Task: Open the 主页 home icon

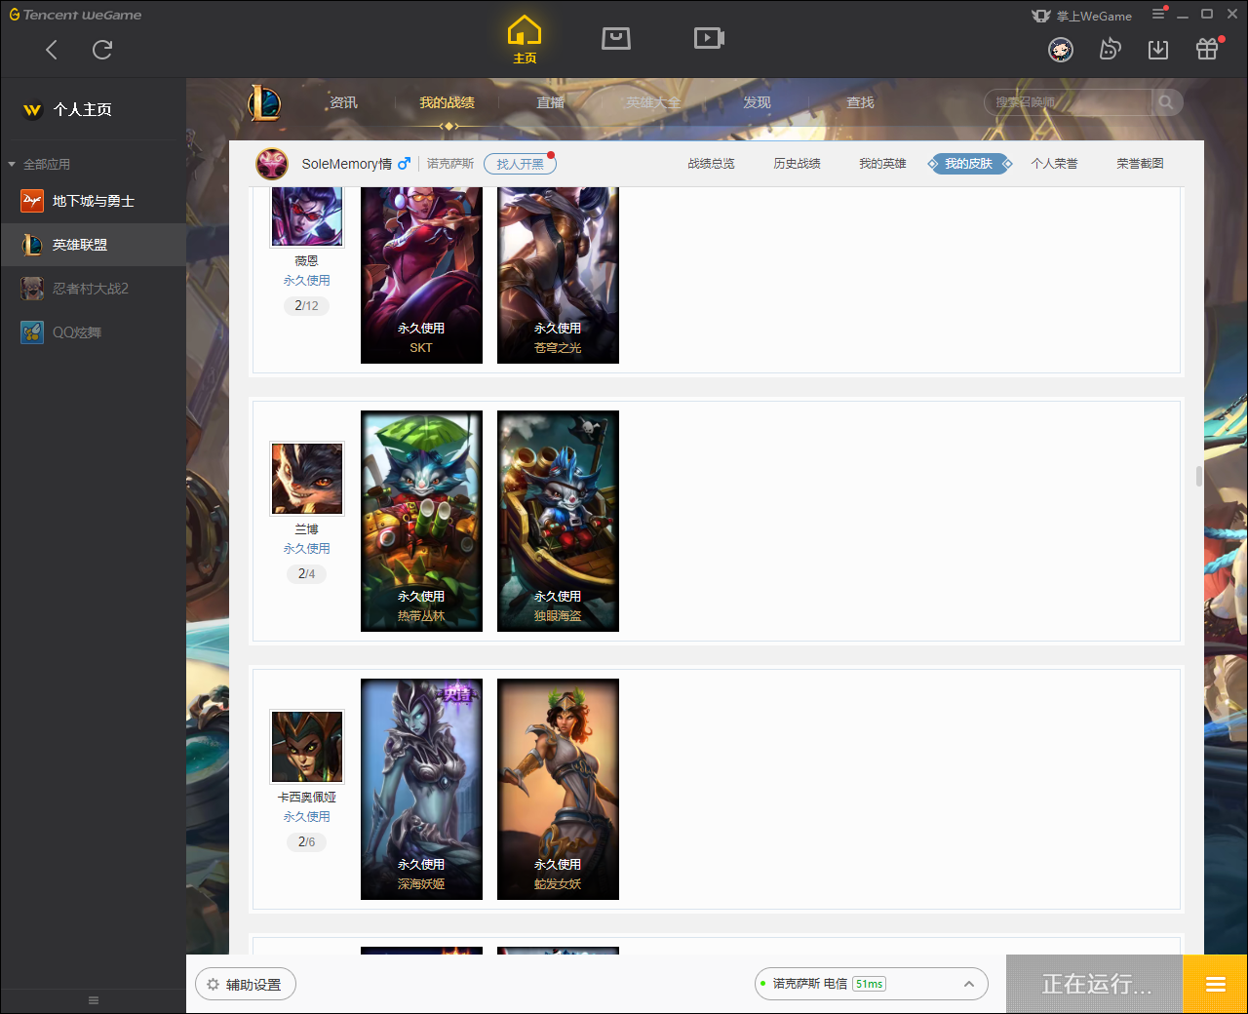Action: (525, 39)
